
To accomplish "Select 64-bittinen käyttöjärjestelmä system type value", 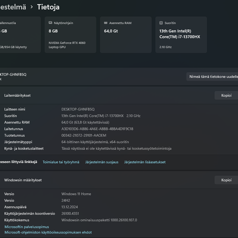I will coord(95,142).
